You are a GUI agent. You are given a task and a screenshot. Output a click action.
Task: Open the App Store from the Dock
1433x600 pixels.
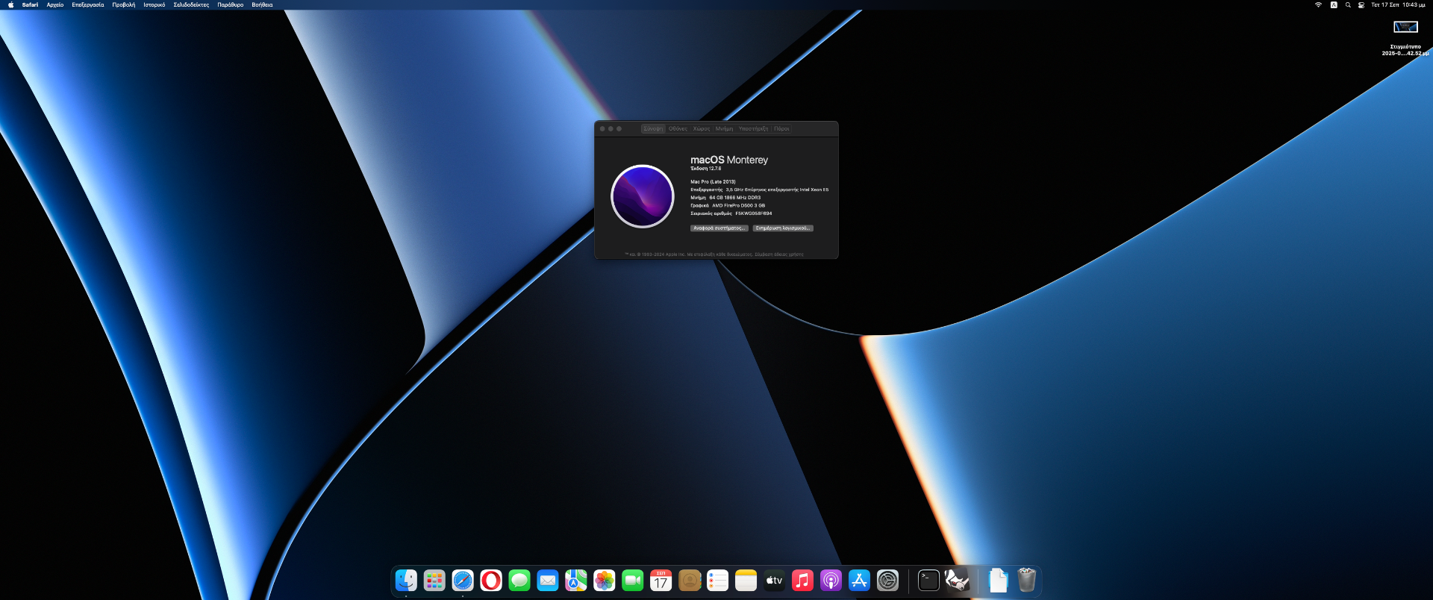point(860,581)
